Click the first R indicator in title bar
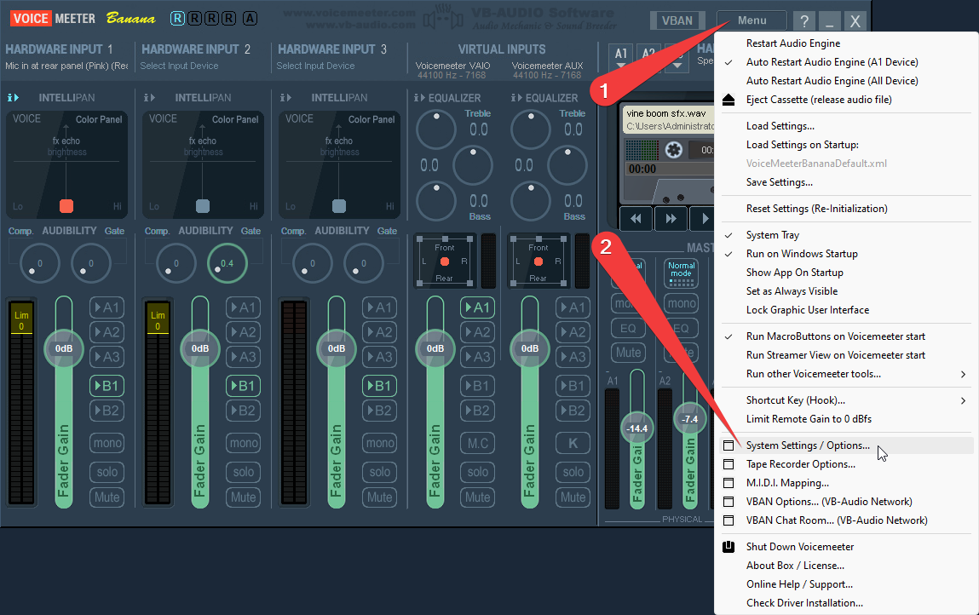This screenshot has width=979, height=615. 177,18
